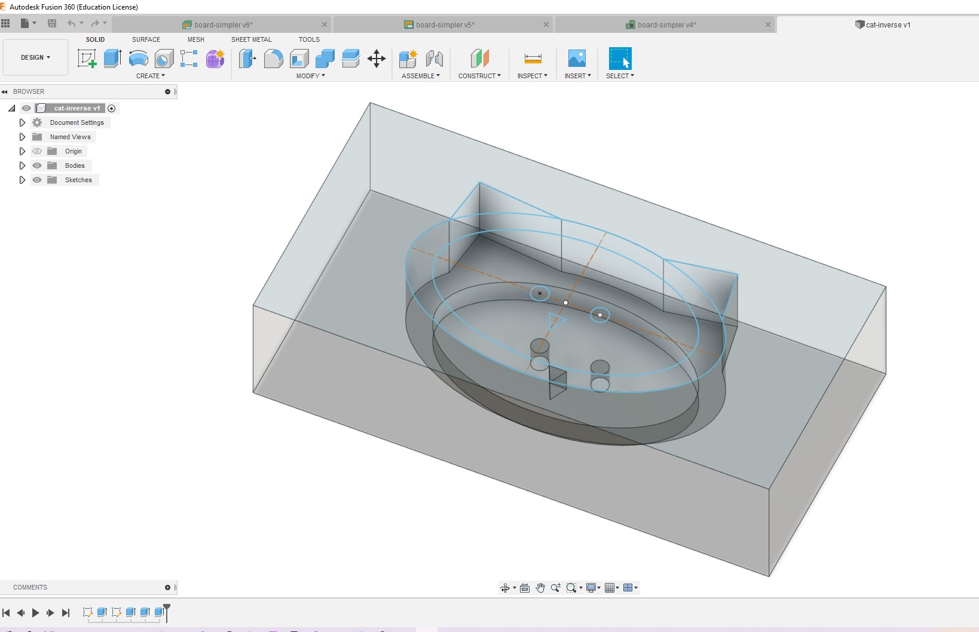Expand the Bodies folder
The image size is (979, 632).
pos(22,165)
